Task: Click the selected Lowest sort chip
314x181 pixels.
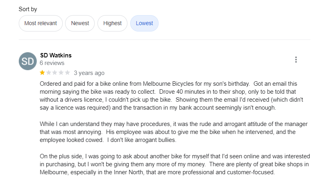Action: pos(144,23)
